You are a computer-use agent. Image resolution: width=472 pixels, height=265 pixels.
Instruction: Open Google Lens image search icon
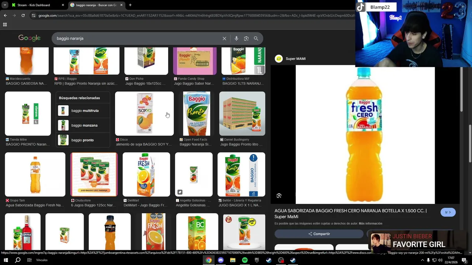tap(246, 38)
